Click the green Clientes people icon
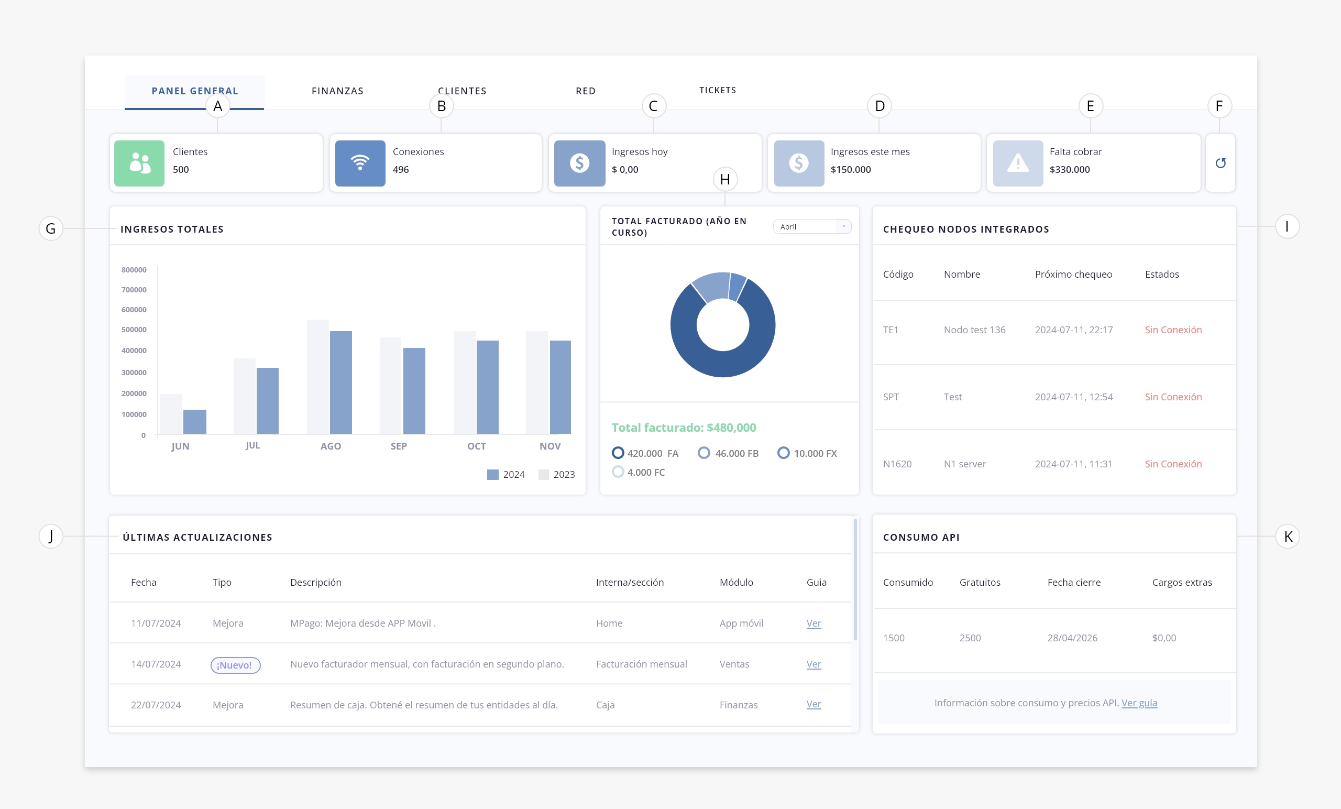1341x809 pixels. coord(139,163)
